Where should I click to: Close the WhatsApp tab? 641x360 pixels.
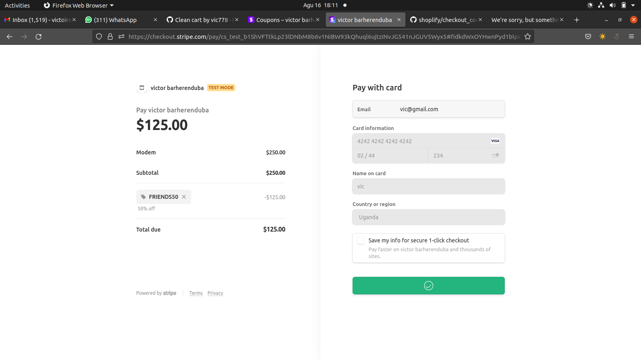point(155,20)
